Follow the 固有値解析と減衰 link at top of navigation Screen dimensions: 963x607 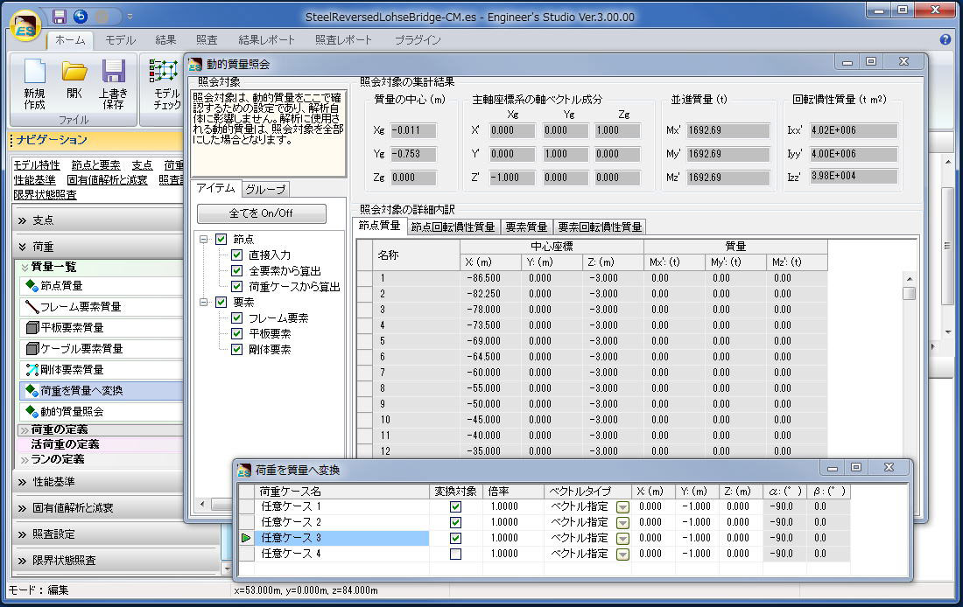tap(108, 180)
